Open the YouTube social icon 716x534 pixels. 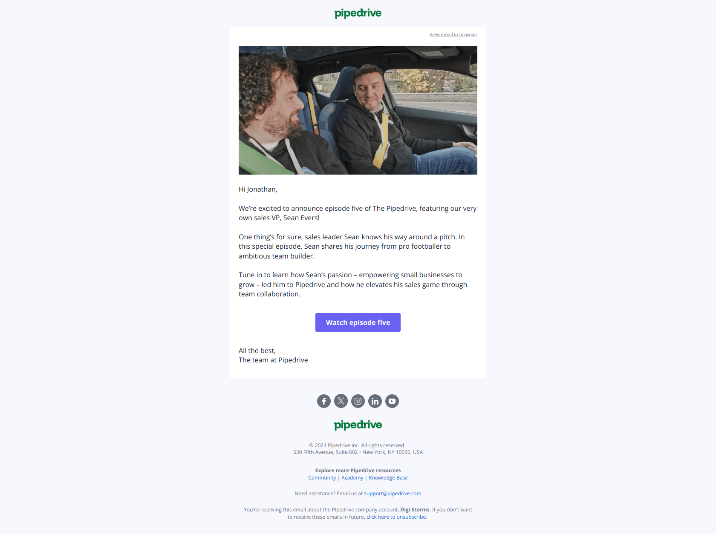point(392,401)
